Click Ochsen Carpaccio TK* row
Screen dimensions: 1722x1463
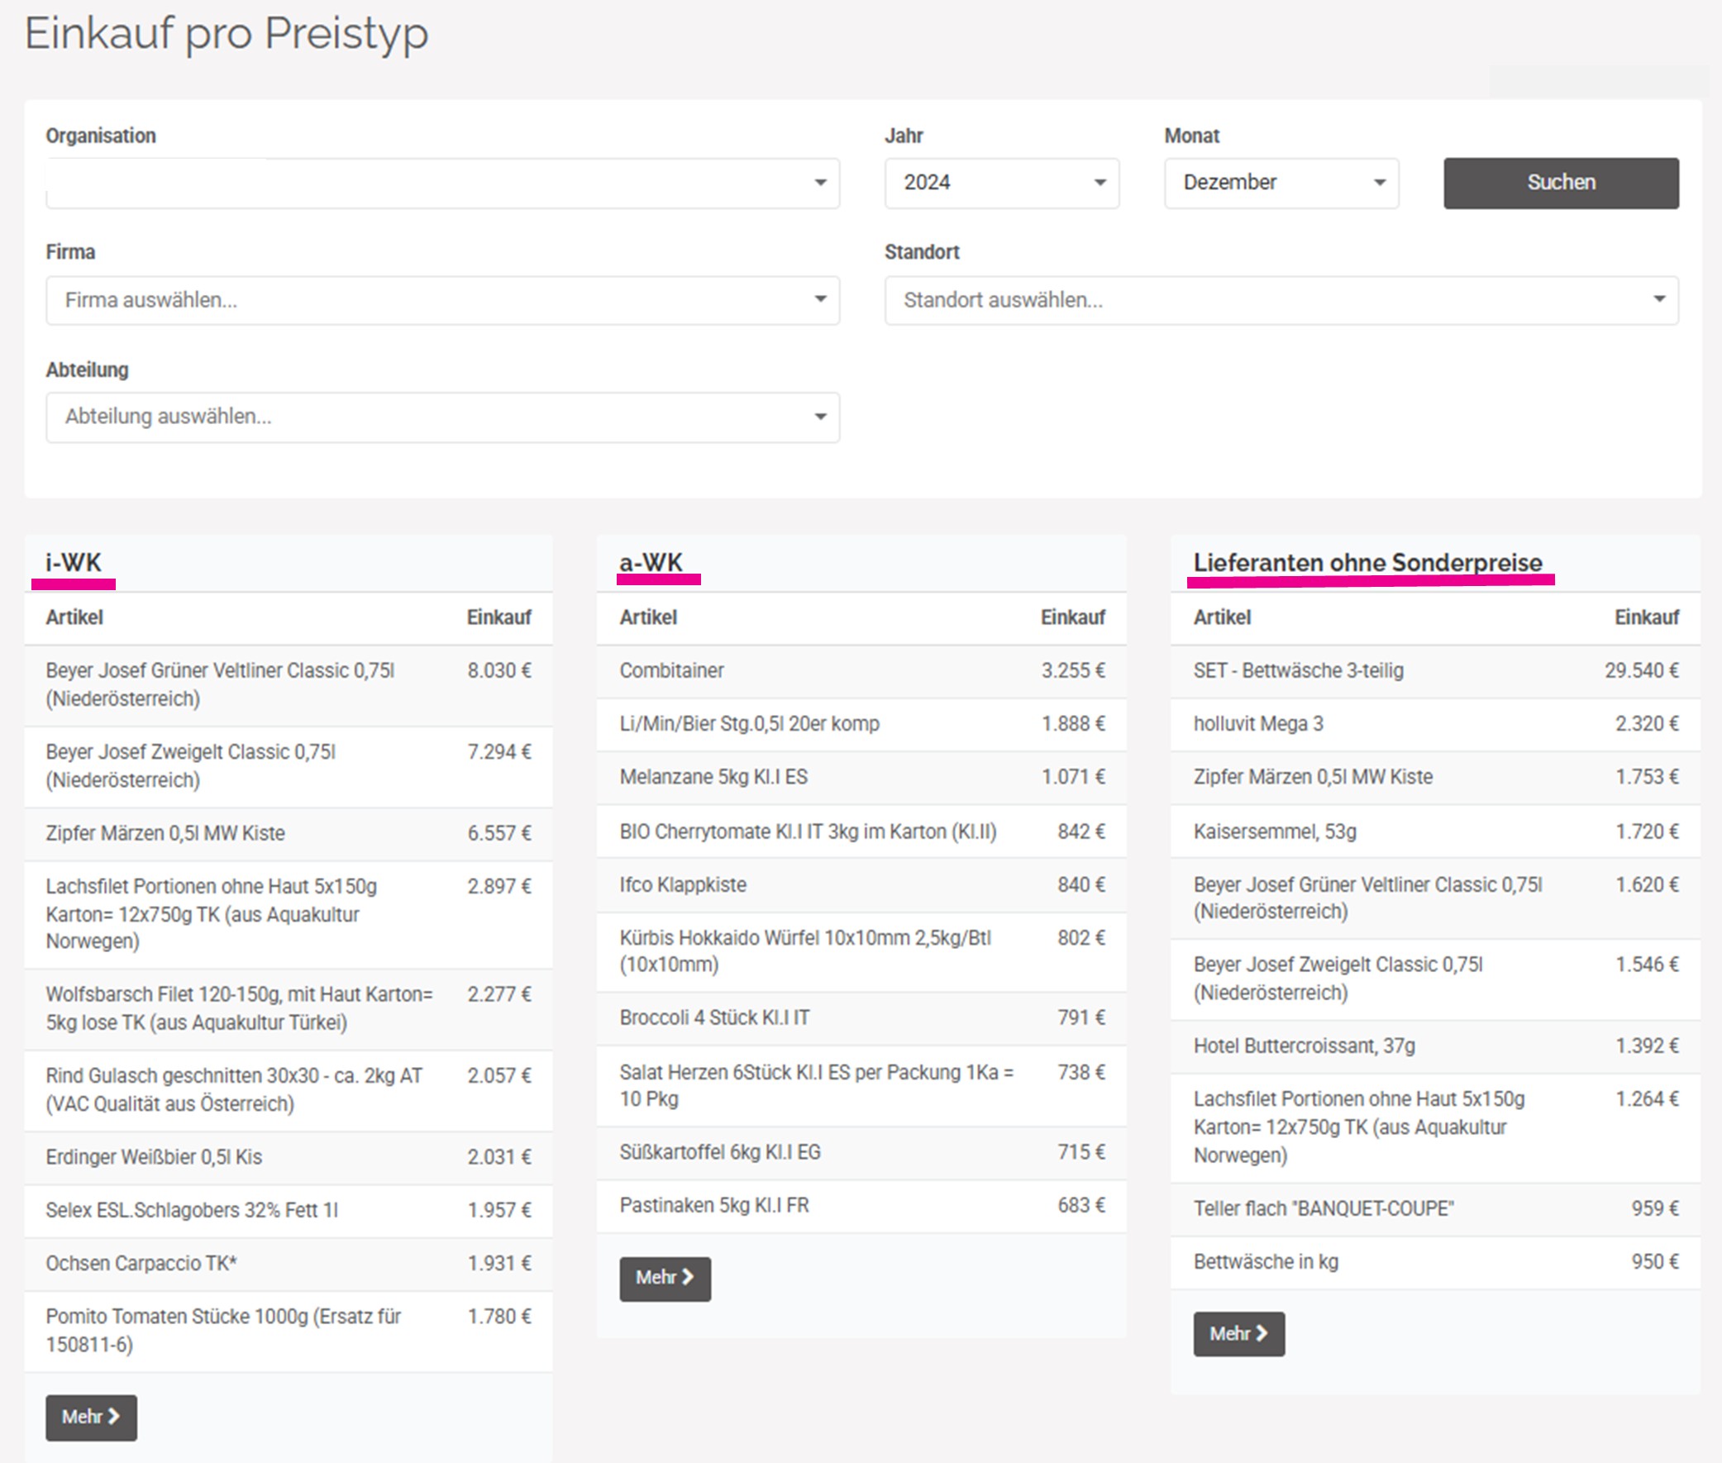point(289,1263)
